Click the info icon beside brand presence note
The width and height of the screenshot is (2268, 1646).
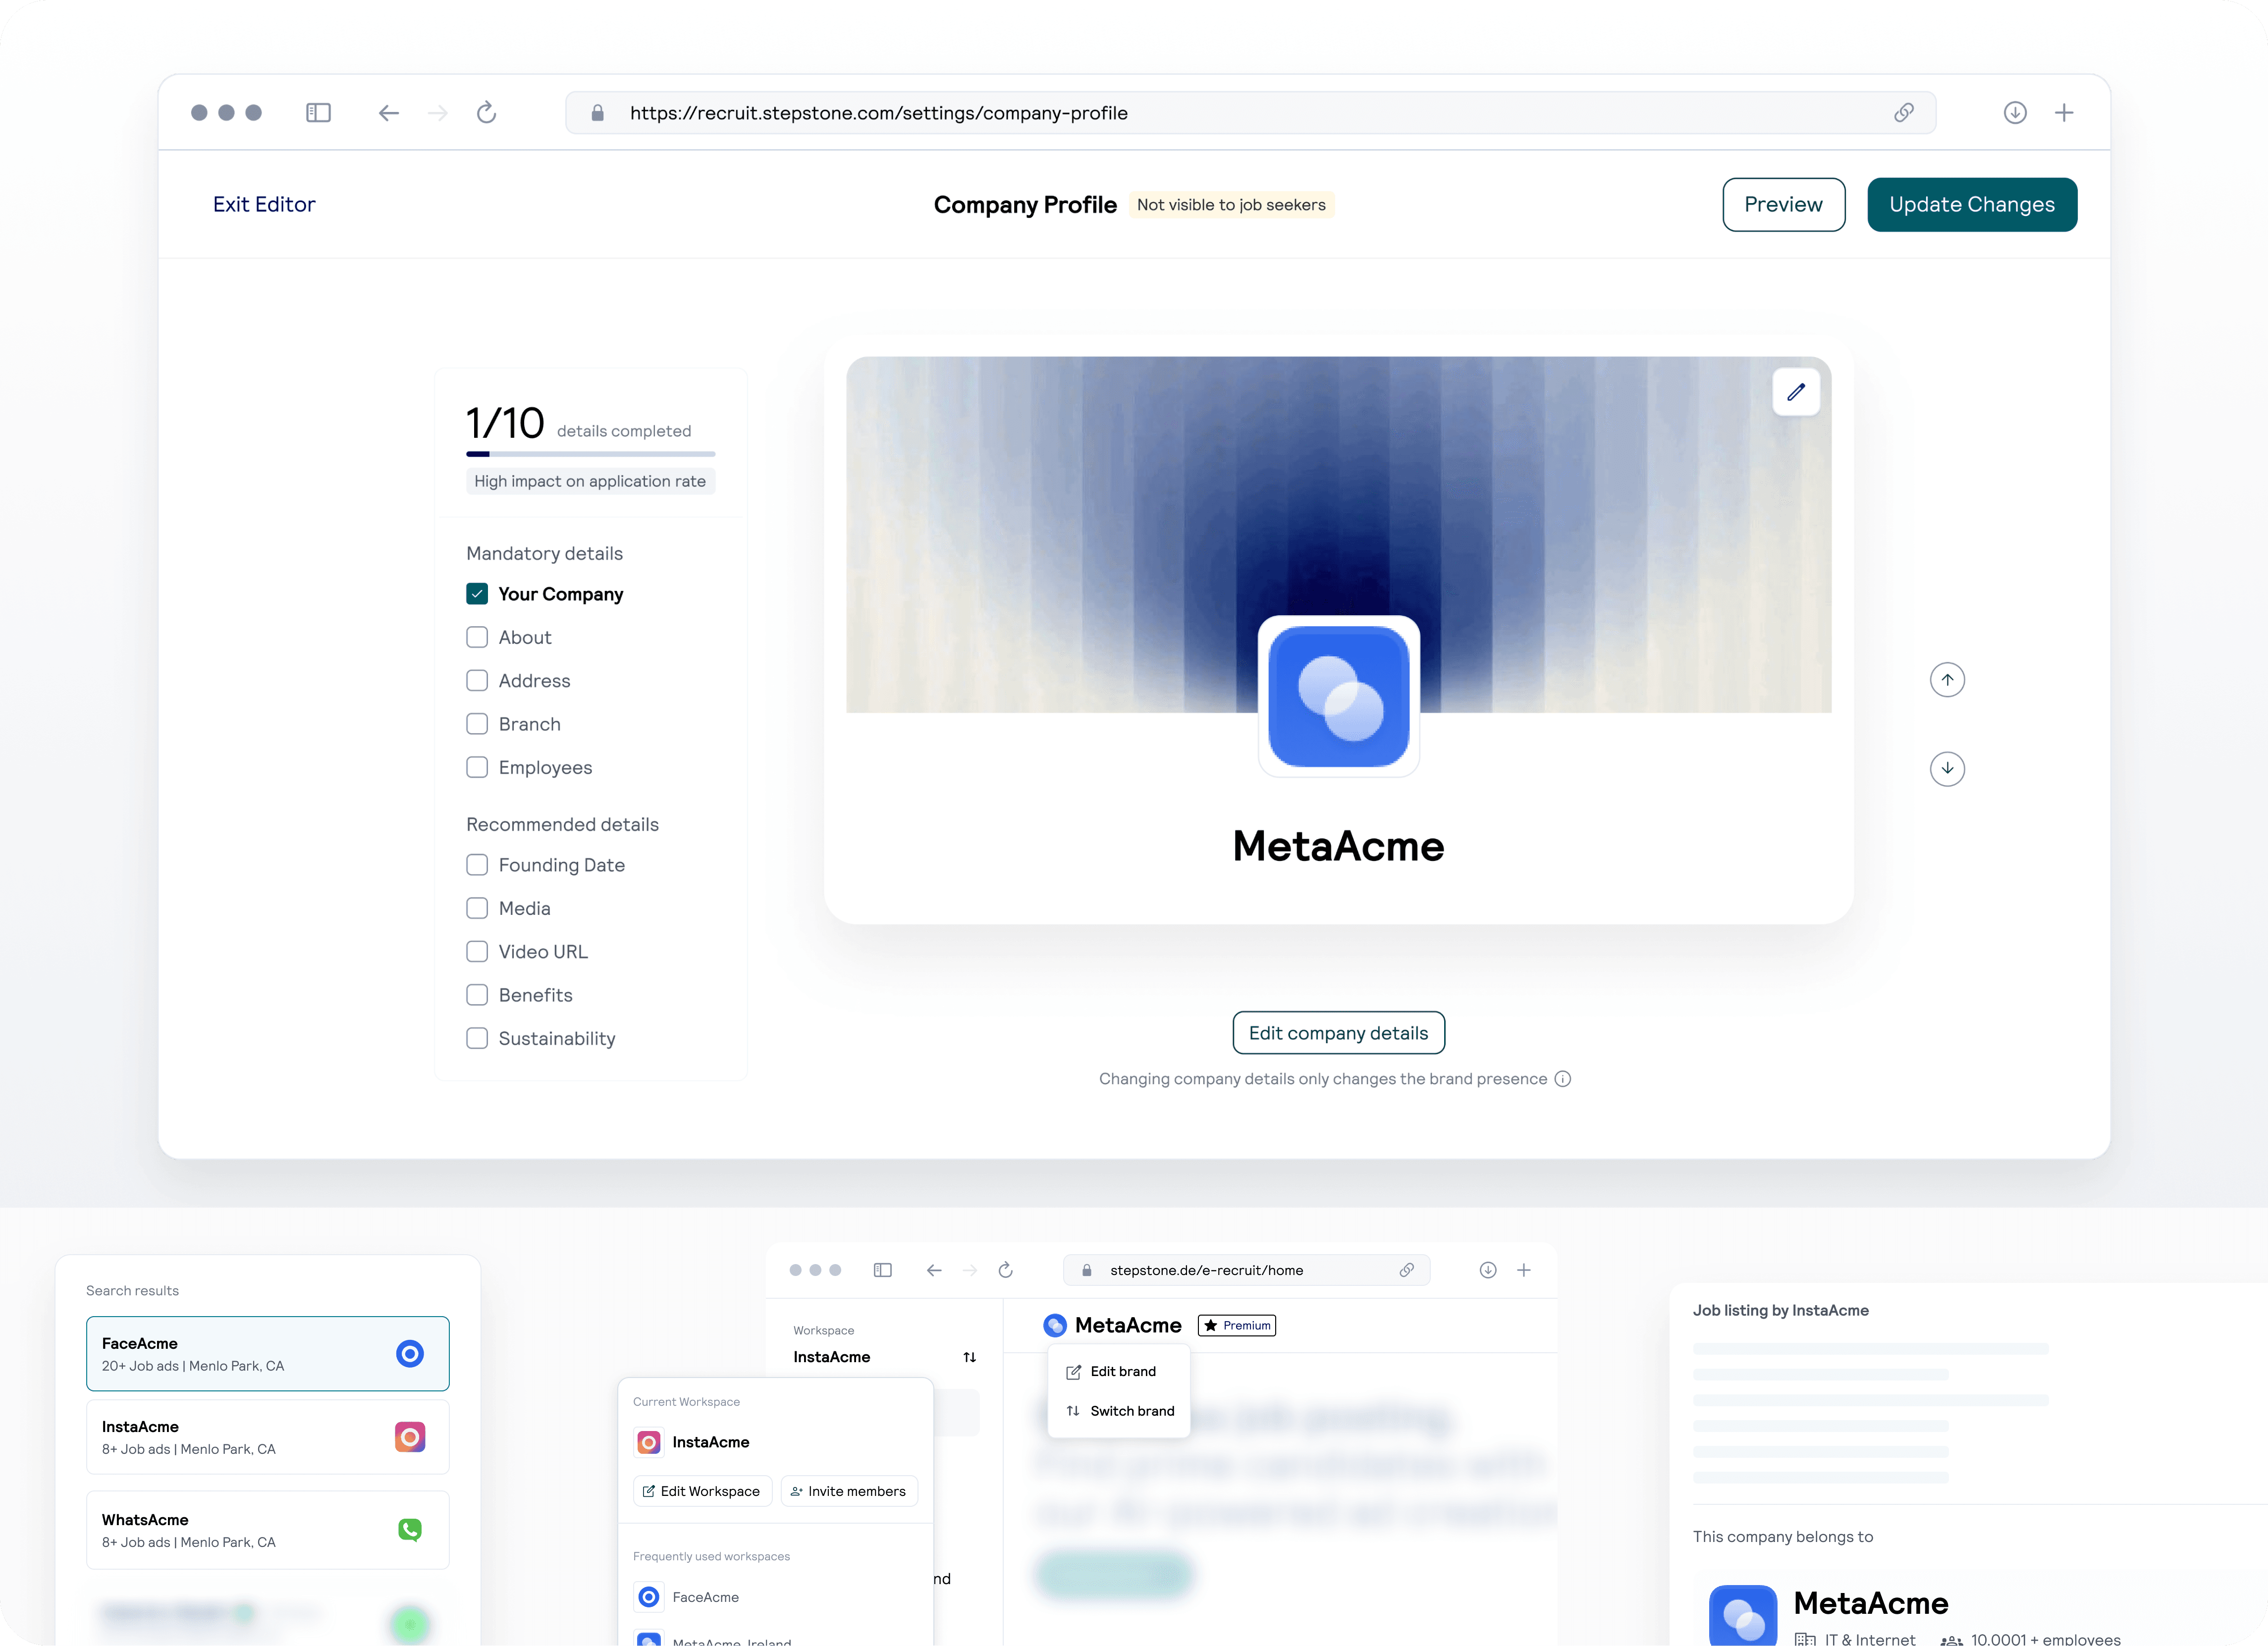tap(1562, 1079)
